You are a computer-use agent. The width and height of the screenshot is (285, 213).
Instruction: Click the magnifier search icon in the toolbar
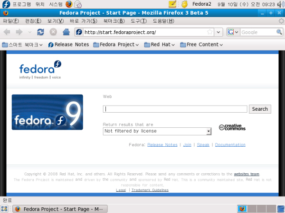(x=279, y=32)
